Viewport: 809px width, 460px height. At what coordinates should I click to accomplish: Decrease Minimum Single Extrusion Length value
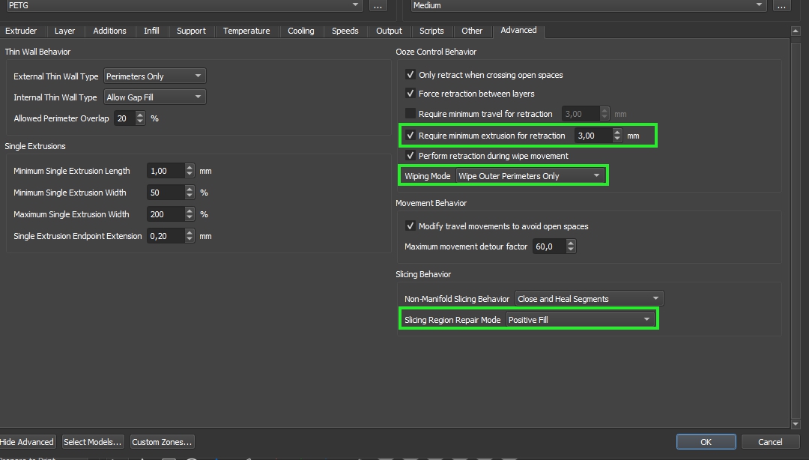click(190, 175)
